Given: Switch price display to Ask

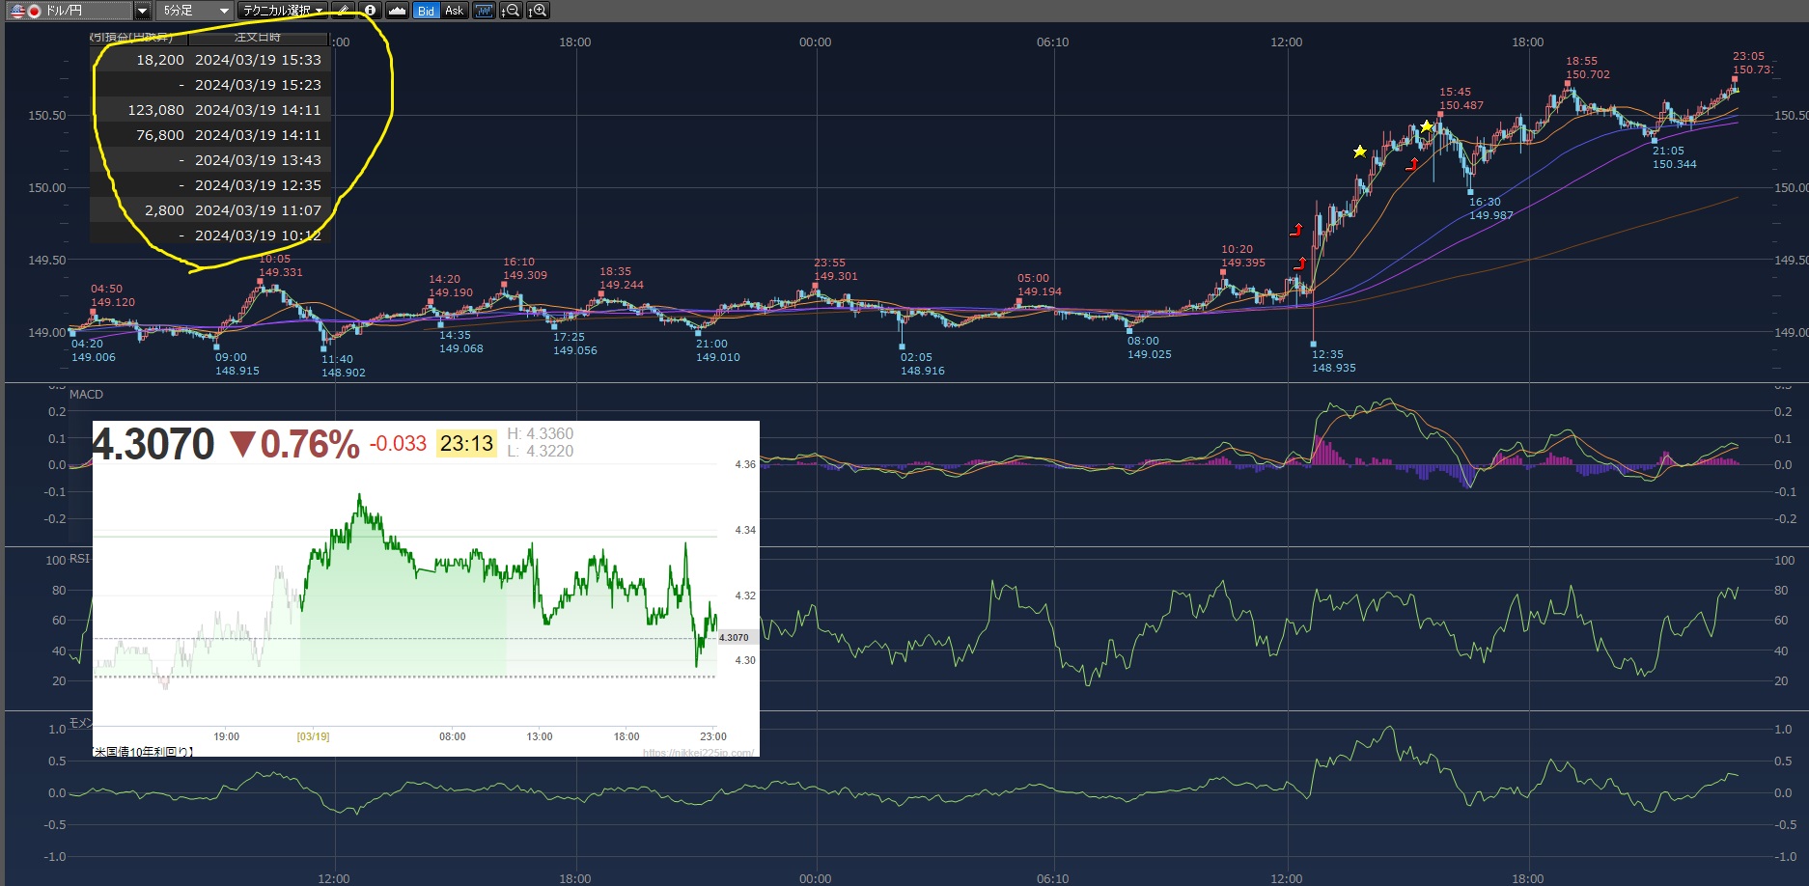Looking at the screenshot, I should (454, 11).
